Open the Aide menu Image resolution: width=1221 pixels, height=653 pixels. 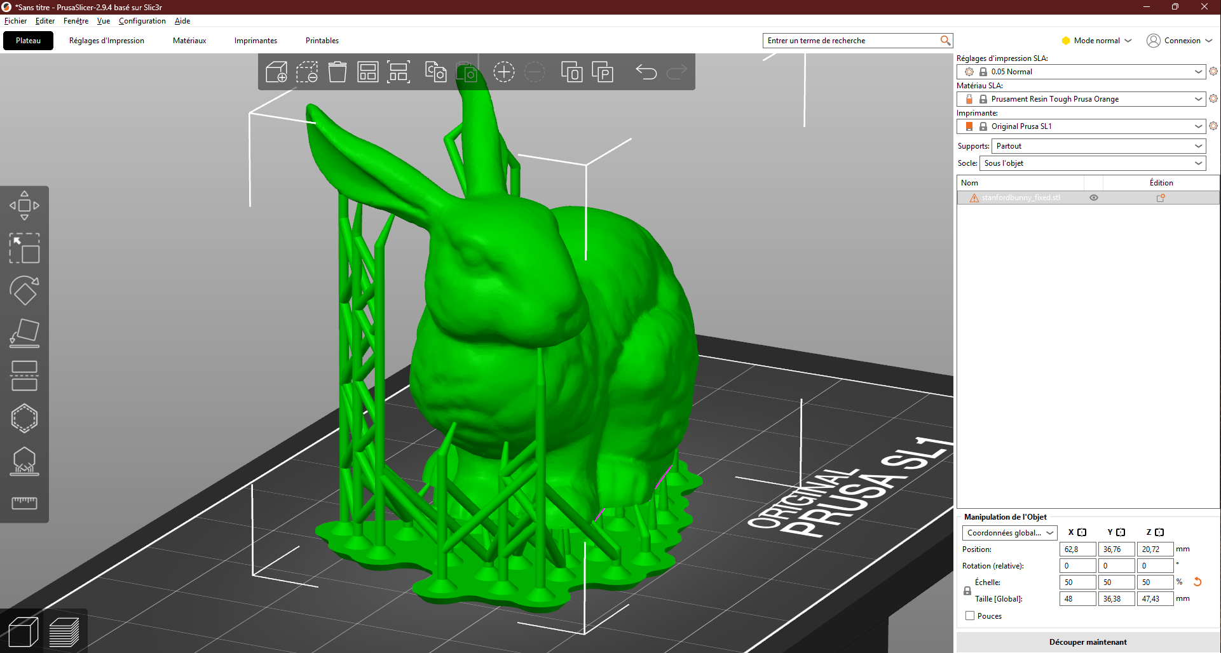point(182,21)
